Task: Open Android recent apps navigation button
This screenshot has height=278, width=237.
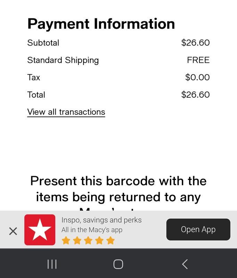Action: tap(52, 264)
